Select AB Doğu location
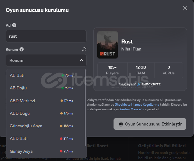The width and height of the screenshot is (194, 161). coord(46,88)
